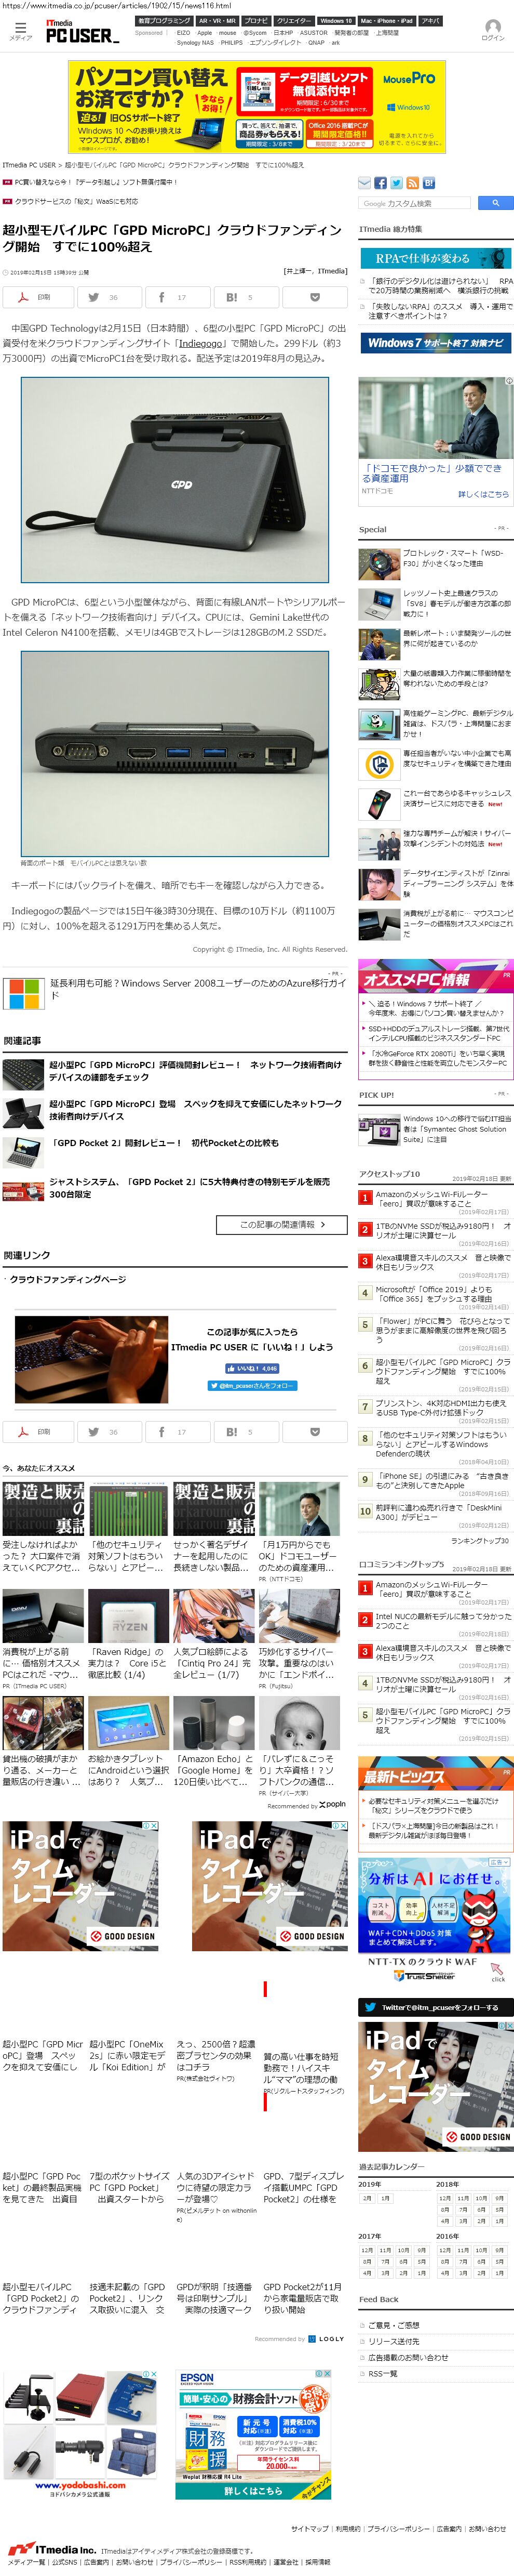Image resolution: width=514 pixels, height=2576 pixels.
Task: Share via the mail envelope icon
Action: [366, 183]
